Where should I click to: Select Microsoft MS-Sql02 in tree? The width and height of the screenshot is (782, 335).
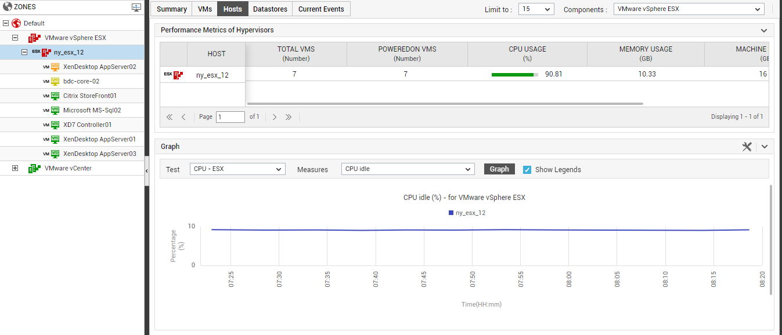92,110
